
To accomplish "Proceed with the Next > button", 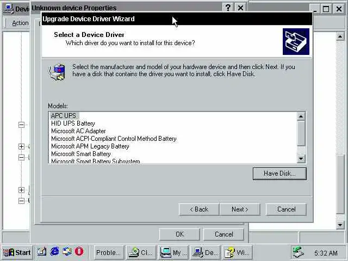I will tap(240, 209).
